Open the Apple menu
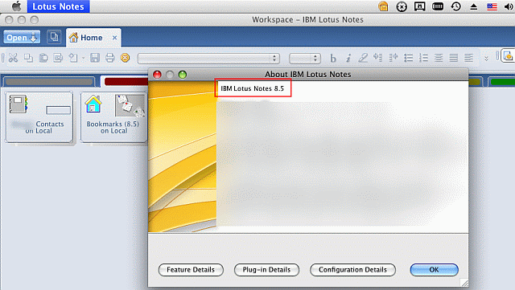 16,6
